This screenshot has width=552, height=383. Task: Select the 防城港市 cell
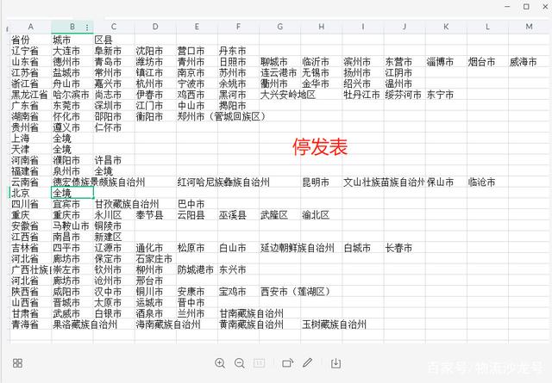196,269
